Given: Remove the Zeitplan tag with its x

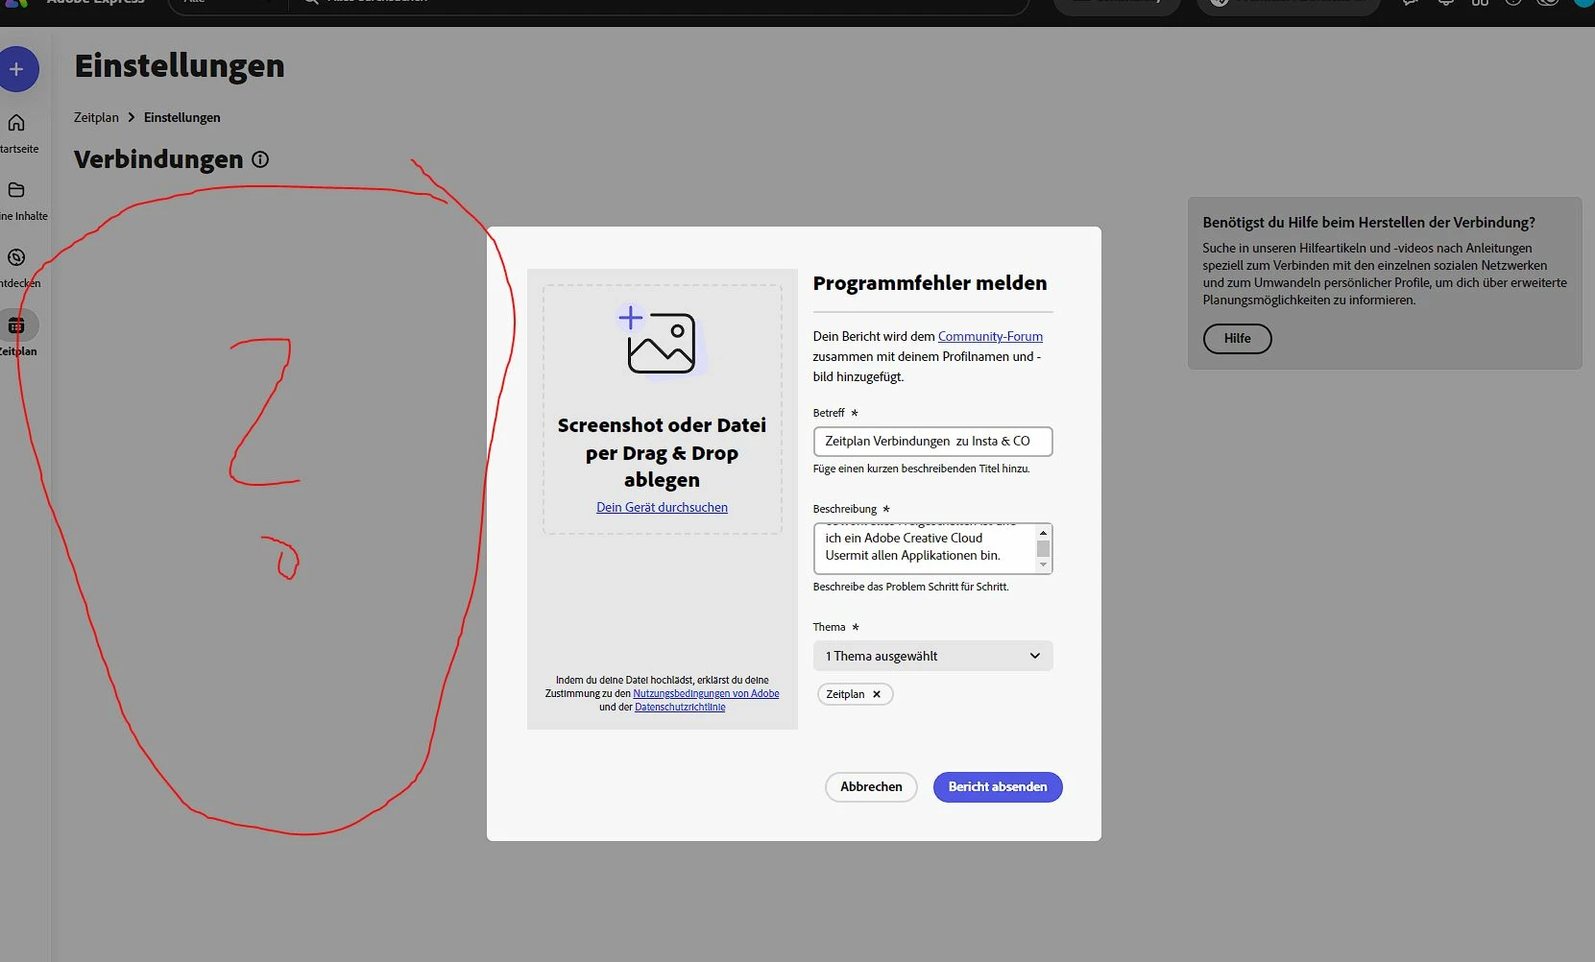Looking at the screenshot, I should click(x=877, y=694).
